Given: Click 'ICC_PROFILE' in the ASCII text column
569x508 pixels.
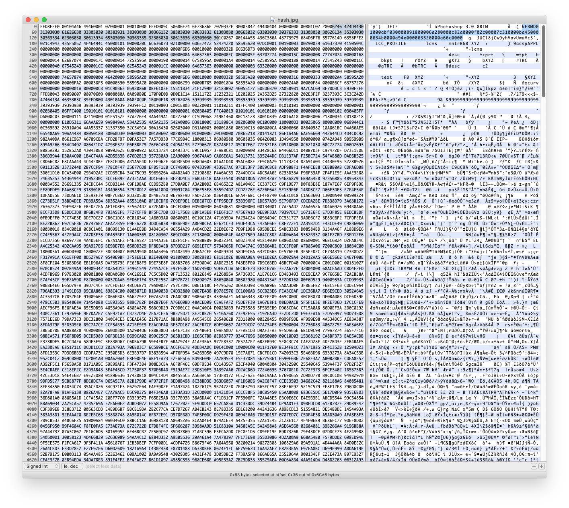Looking at the screenshot, I should click(390, 44).
